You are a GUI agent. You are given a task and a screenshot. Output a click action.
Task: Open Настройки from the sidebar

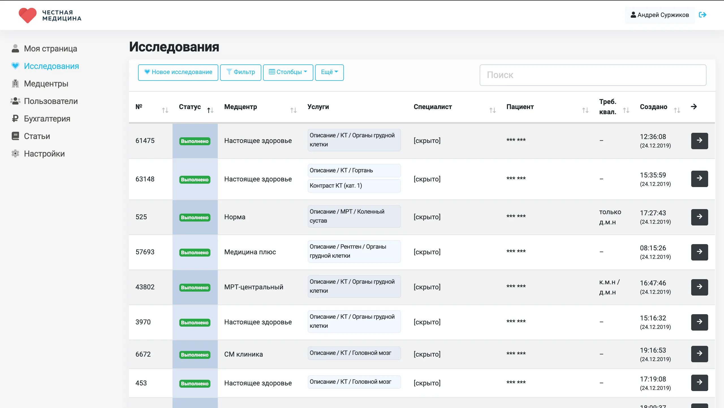[44, 154]
